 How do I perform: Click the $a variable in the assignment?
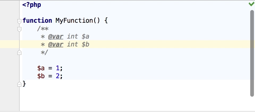pos(41,68)
